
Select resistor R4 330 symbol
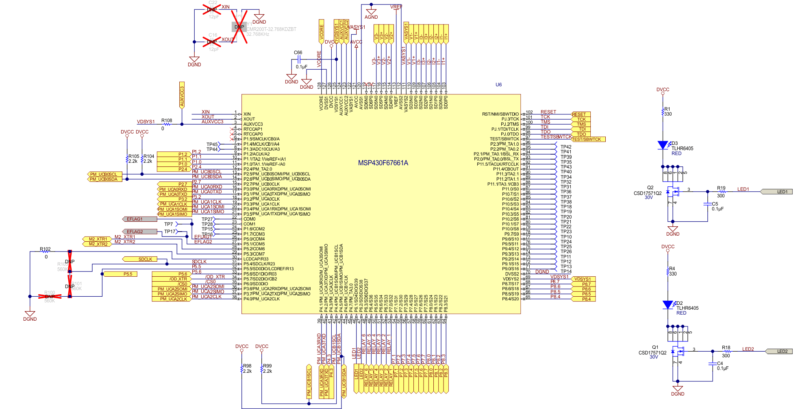668,271
